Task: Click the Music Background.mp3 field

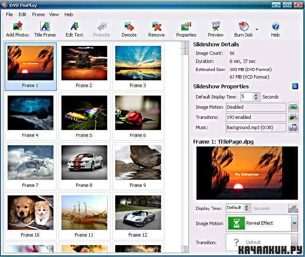Action: coord(256,127)
